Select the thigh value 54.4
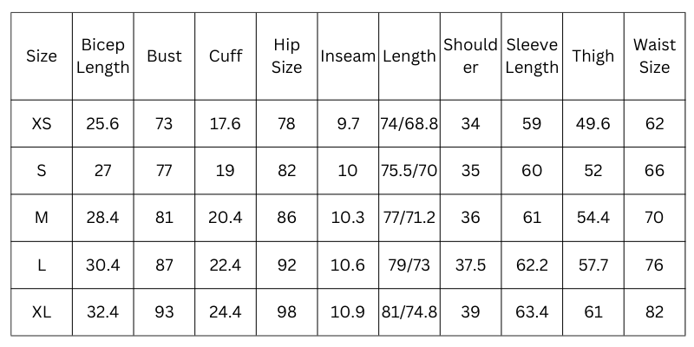 click(593, 218)
